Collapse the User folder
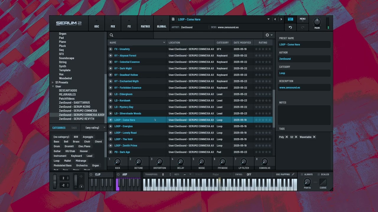This screenshot has width=378, height=212. (x=53, y=87)
